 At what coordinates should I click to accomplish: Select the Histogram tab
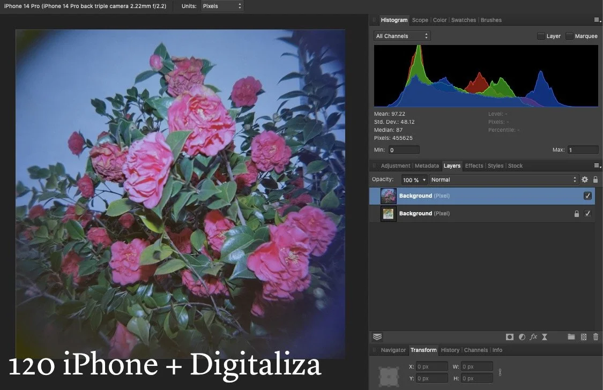394,20
